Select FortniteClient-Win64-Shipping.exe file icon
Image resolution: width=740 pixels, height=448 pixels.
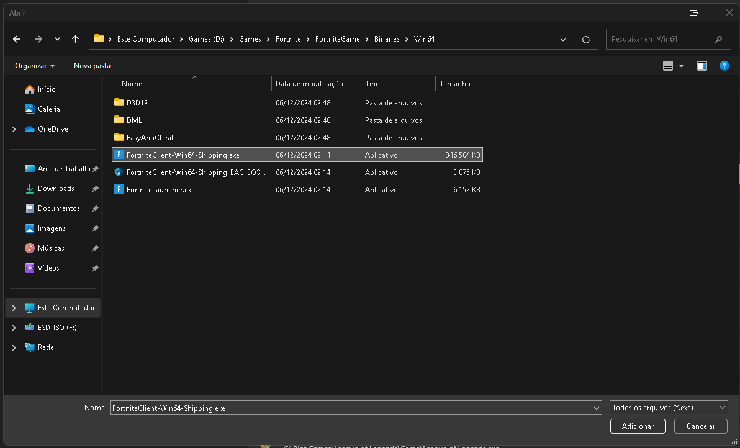tap(119, 155)
